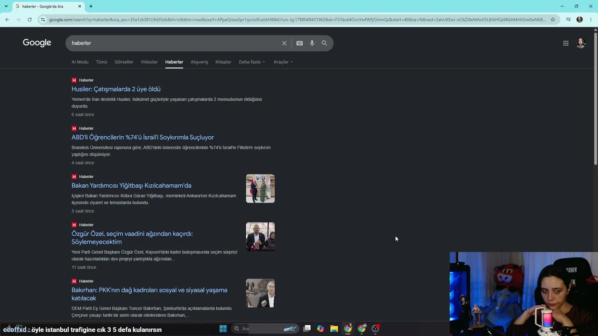Click the Bakan Yardımcısı Yiğitbaşı article thumbnail
This screenshot has height=336, width=598.
coord(260,189)
